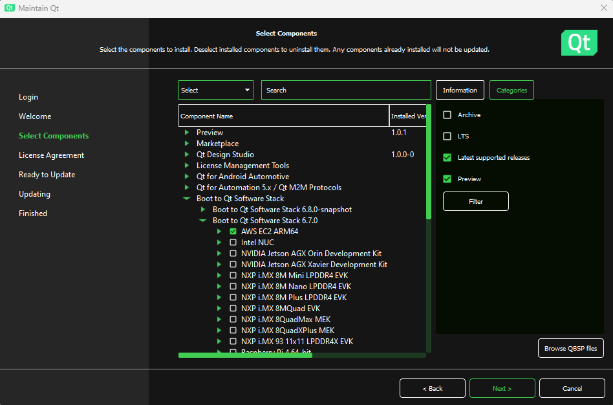
Task: Click the Qt icon in the title bar
Action: (10, 8)
